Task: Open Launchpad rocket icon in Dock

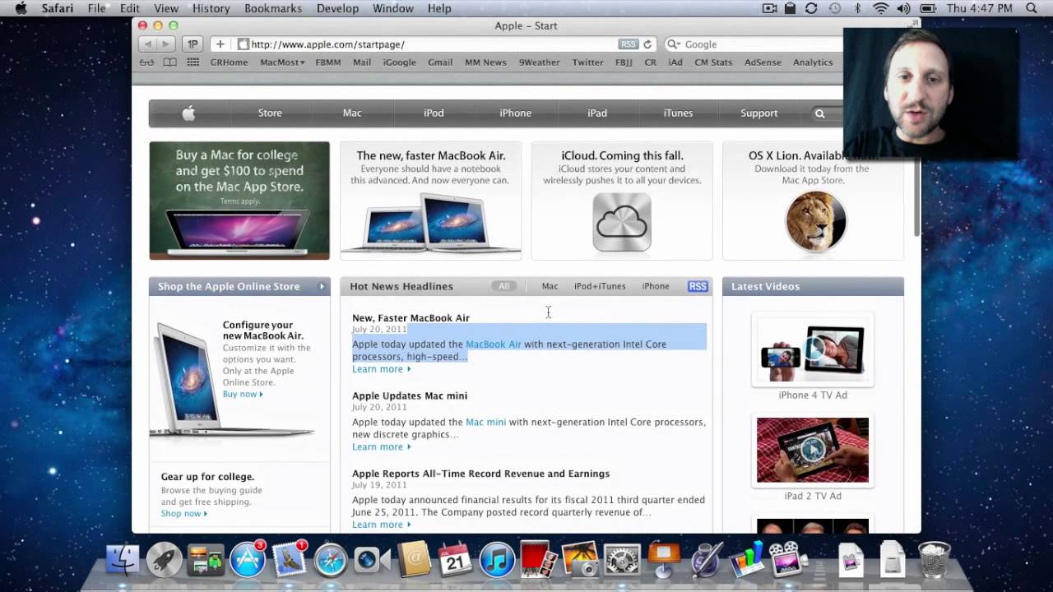Action: 165,560
